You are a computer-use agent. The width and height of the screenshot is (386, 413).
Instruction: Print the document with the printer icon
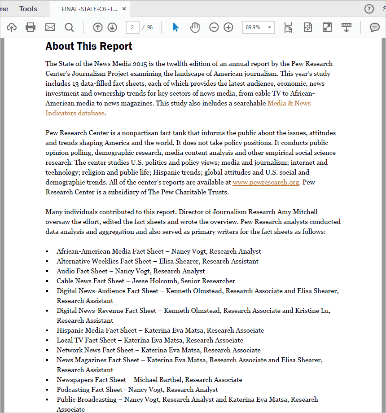tap(31, 27)
